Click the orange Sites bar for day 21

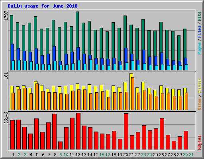click(133, 93)
